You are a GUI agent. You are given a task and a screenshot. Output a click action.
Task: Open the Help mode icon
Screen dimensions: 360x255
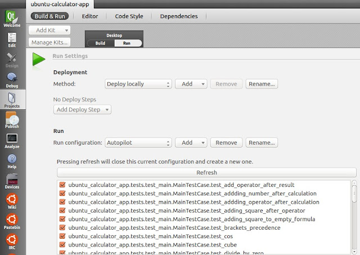(12, 161)
